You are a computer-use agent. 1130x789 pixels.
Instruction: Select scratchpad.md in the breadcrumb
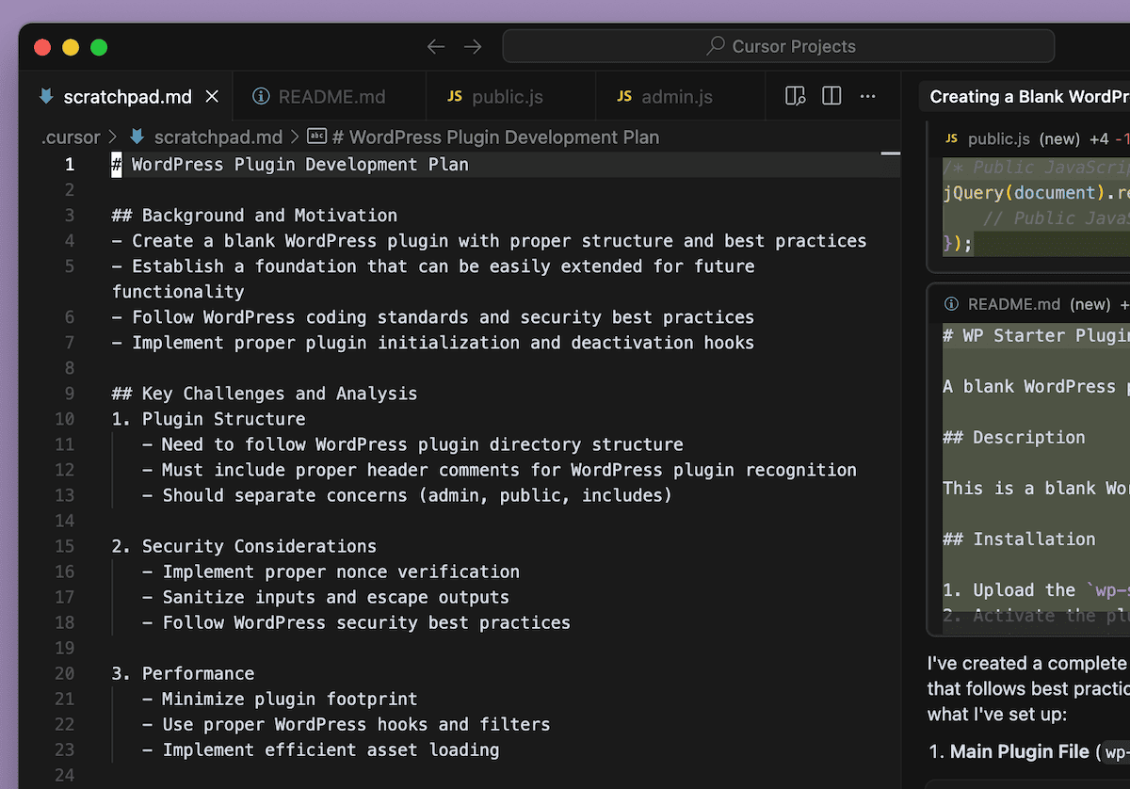click(218, 137)
